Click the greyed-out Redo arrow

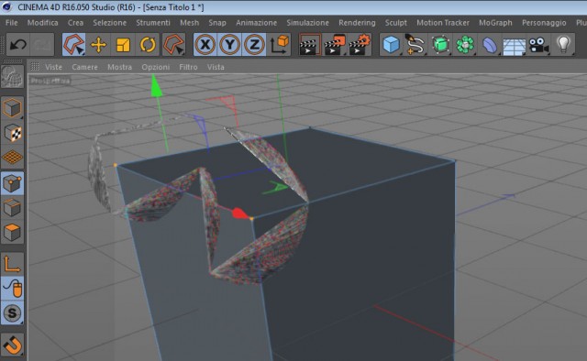[42, 45]
